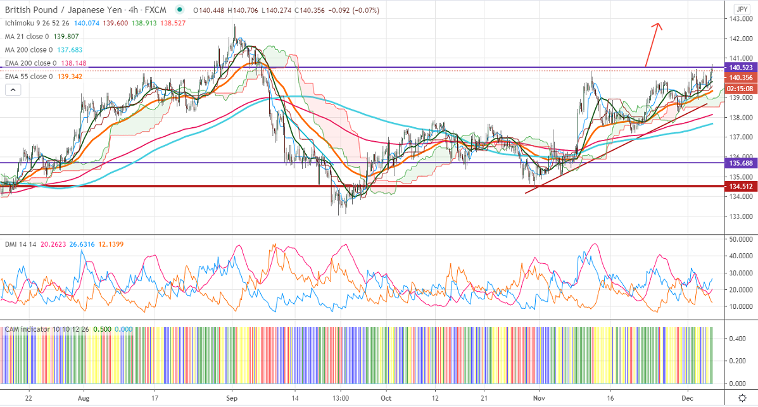Click the MA 21 close 0 indicator label

tap(27, 37)
